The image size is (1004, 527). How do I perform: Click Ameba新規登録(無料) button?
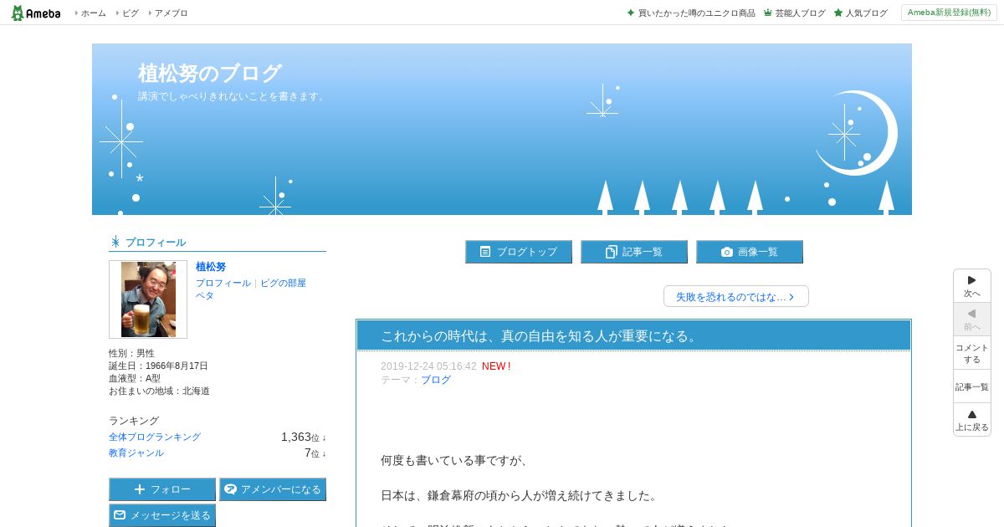coord(949,13)
